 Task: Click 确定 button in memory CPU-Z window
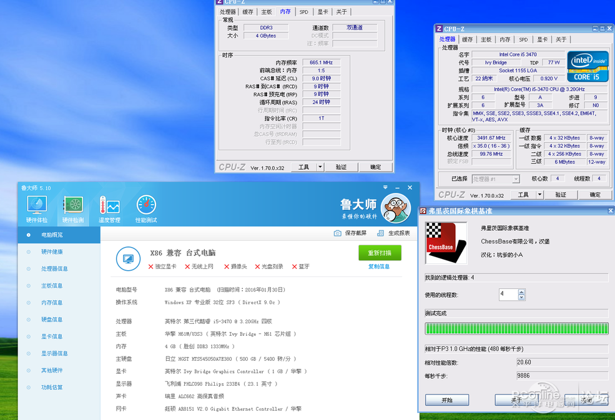[x=375, y=167]
